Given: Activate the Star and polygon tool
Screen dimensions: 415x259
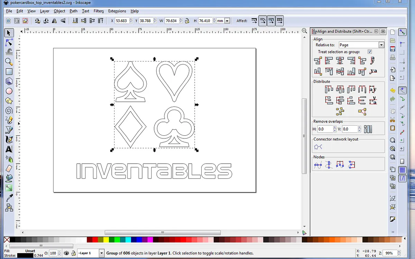Looking at the screenshot, I should 9,101.
